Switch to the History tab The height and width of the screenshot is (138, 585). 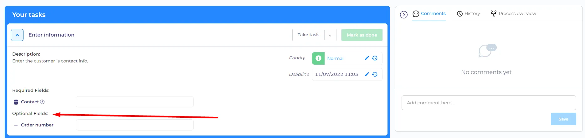pyautogui.click(x=468, y=14)
